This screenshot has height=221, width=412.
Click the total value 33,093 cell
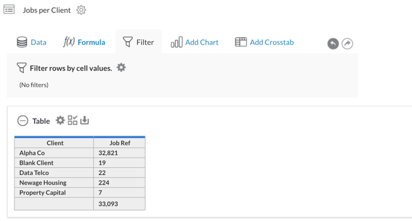[x=120, y=204]
